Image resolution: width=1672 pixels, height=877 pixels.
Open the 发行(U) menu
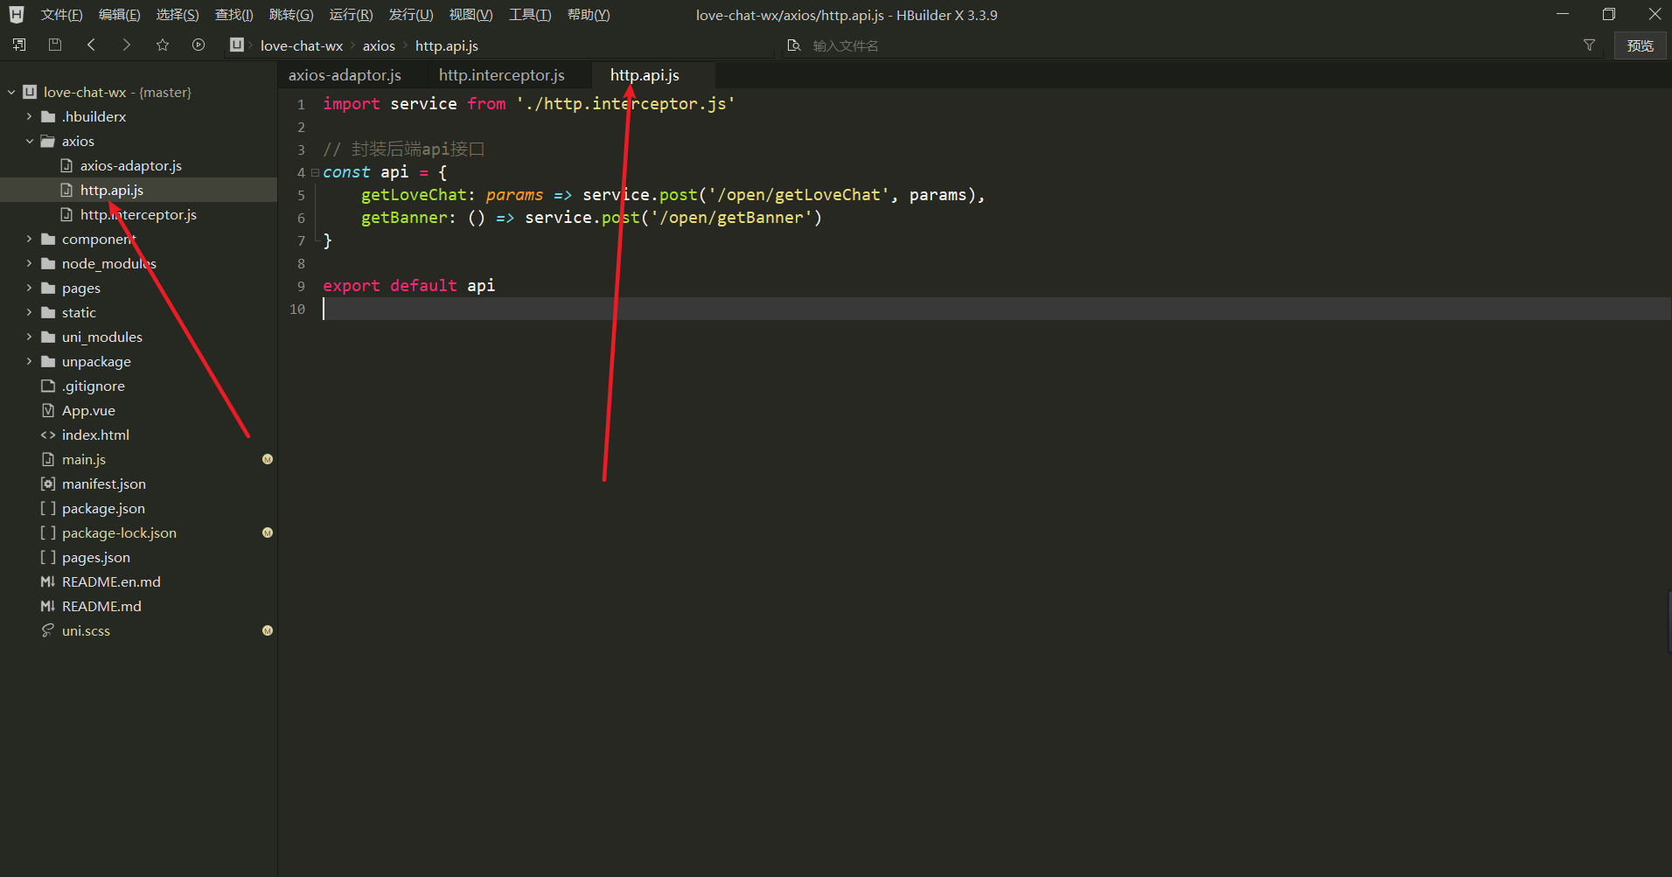(410, 15)
